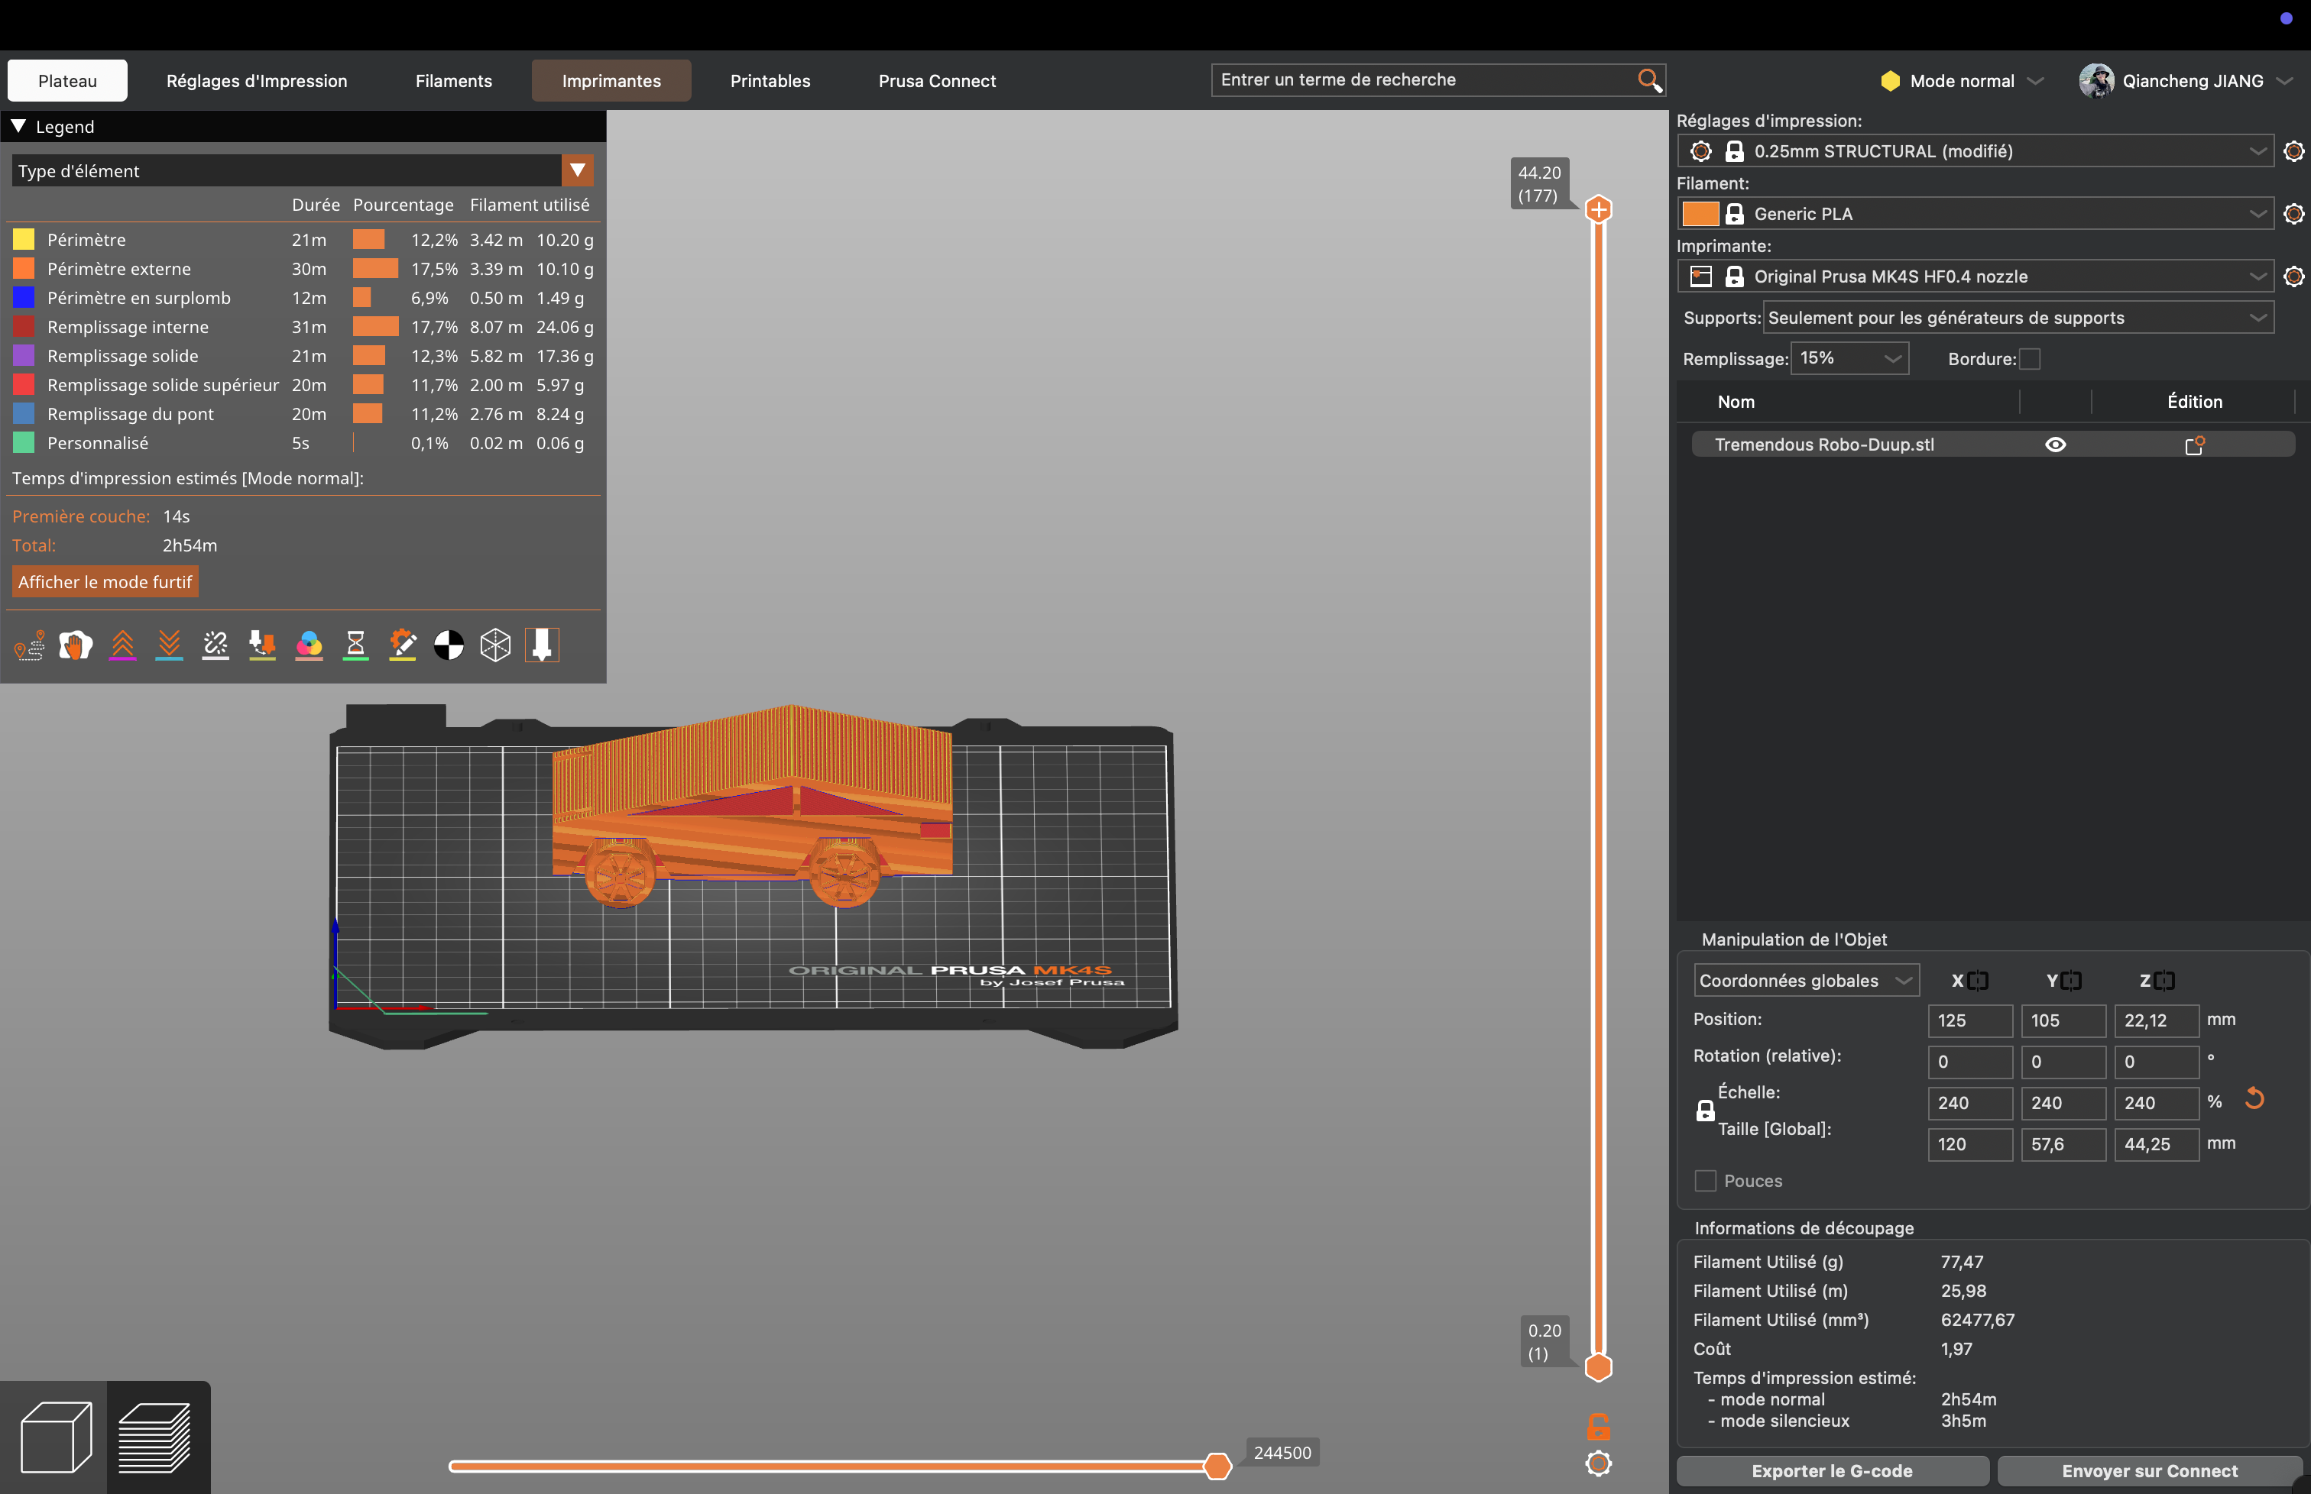Check the Pouces units checkbox

[x=1705, y=1181]
